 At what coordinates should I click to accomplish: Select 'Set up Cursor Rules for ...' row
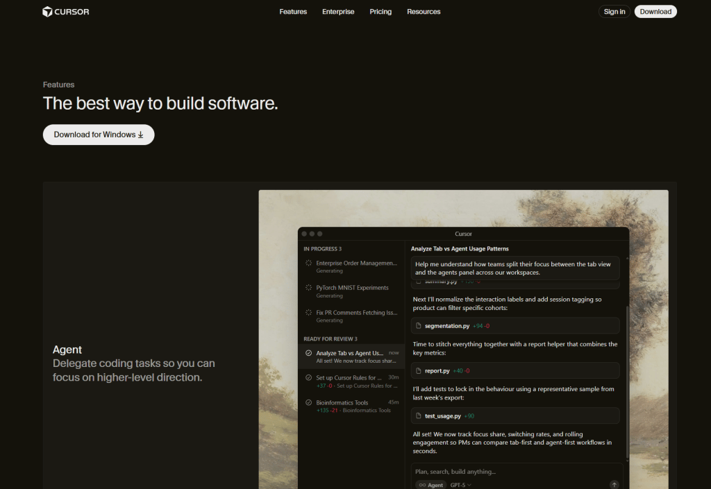(351, 381)
